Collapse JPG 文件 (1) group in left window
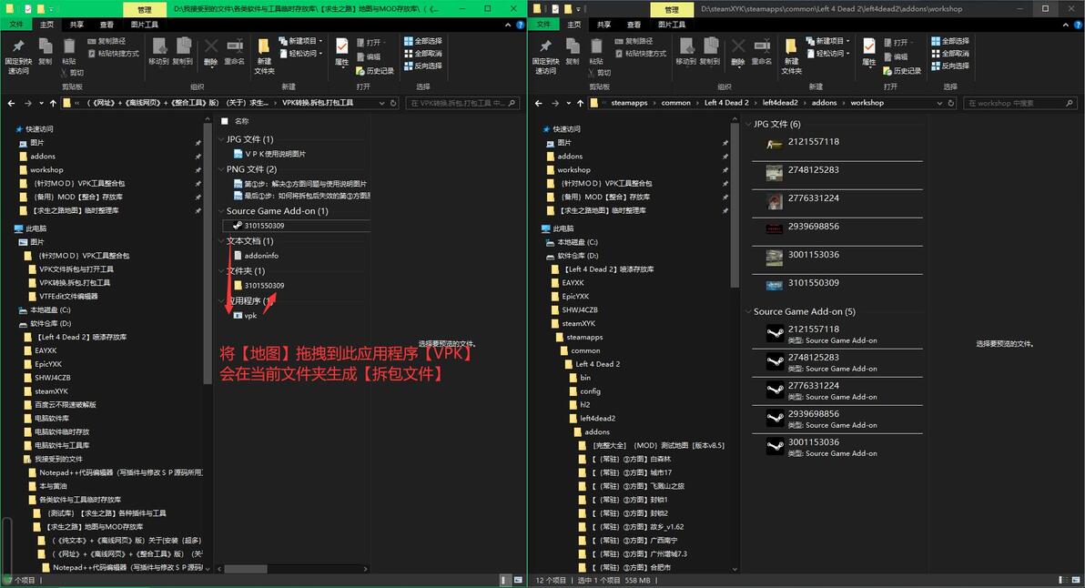 click(x=221, y=139)
